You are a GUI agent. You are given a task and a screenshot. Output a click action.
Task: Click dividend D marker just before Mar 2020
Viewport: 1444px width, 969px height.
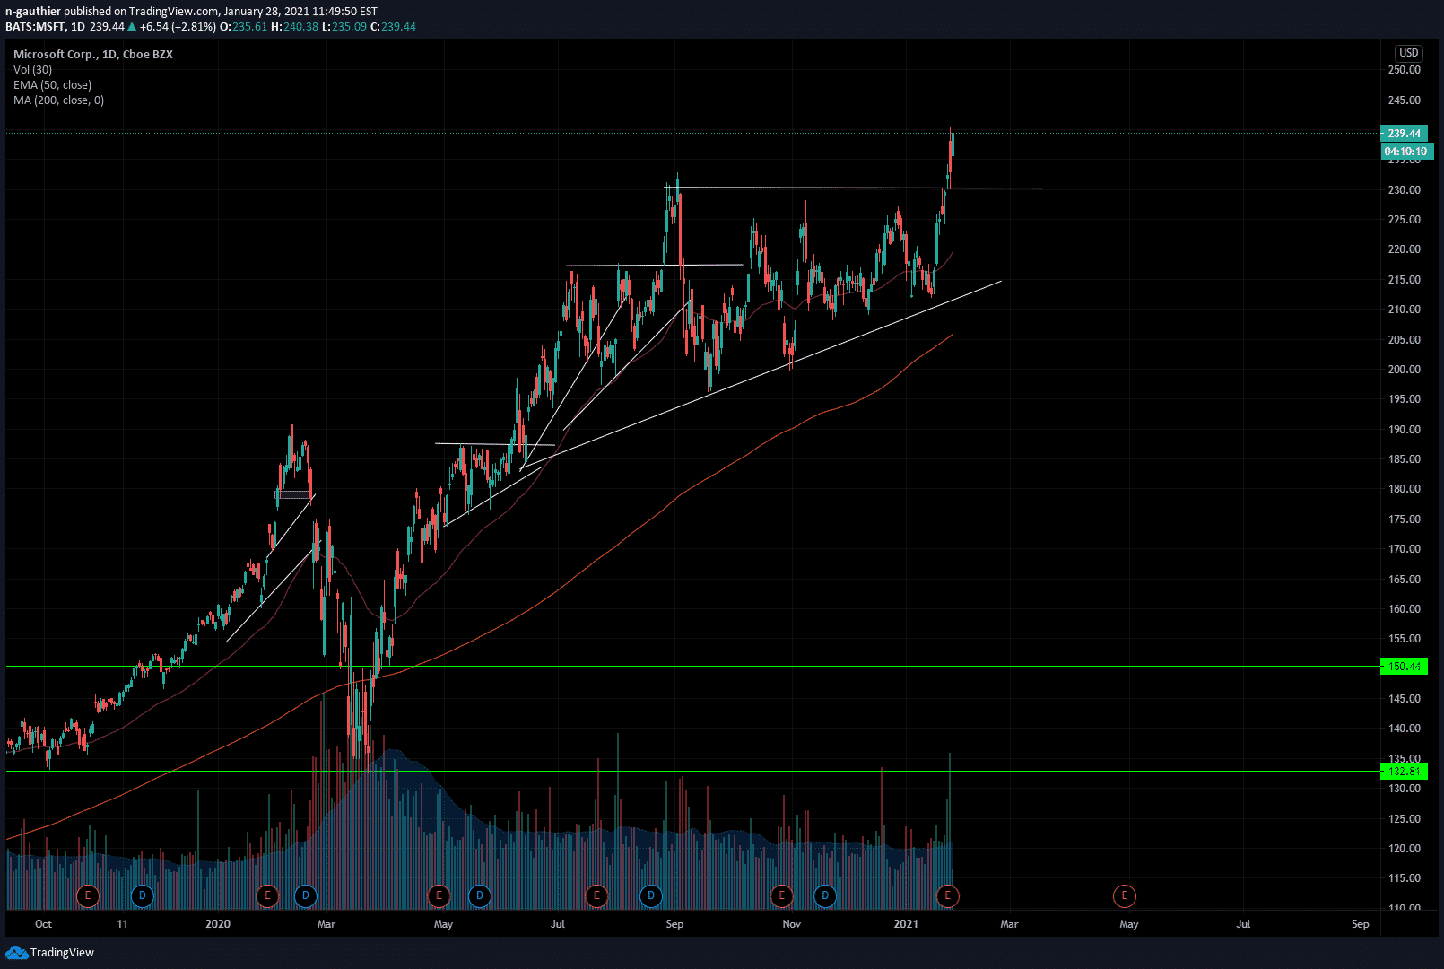pyautogui.click(x=306, y=895)
